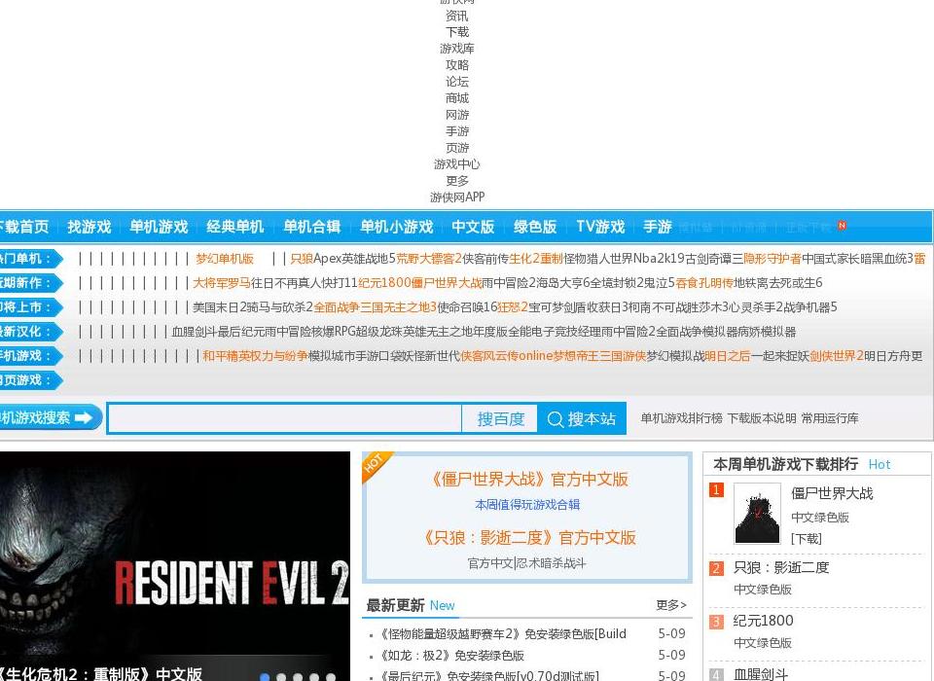934x681 pixels.
Task: Open the 手游 tab in blue bar
Action: point(658,227)
